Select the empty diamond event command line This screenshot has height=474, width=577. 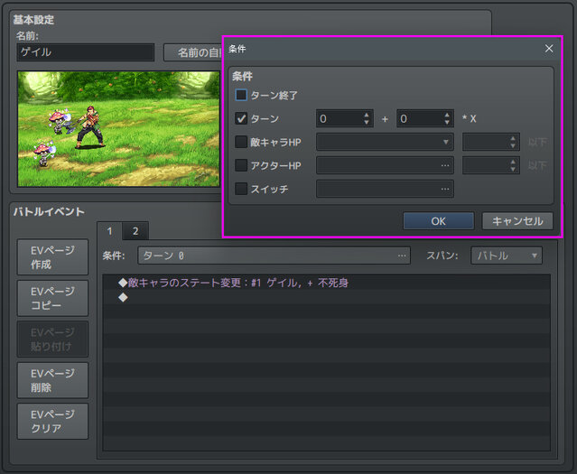(x=326, y=297)
